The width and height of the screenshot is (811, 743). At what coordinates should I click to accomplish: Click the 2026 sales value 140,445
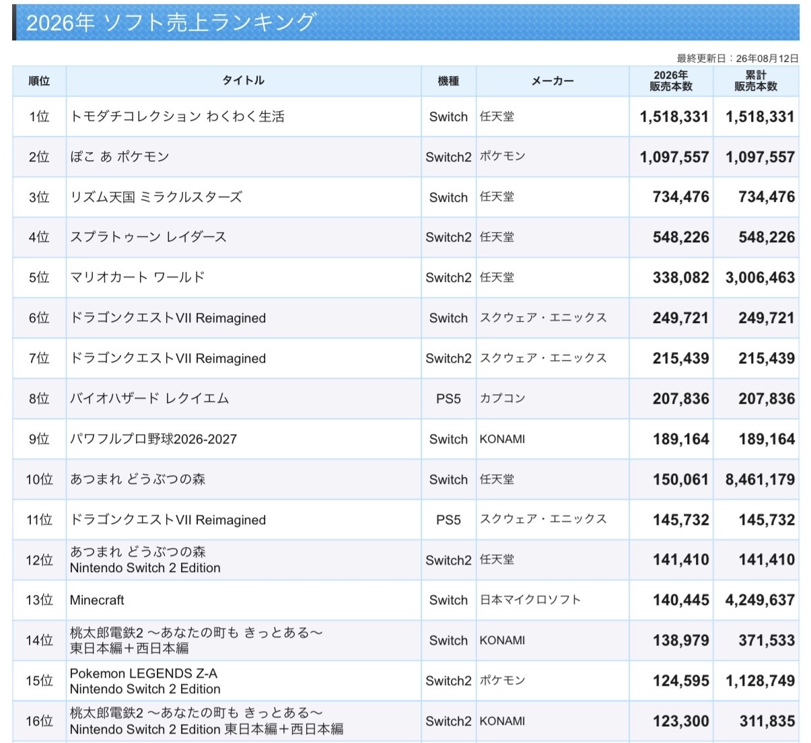tap(680, 600)
